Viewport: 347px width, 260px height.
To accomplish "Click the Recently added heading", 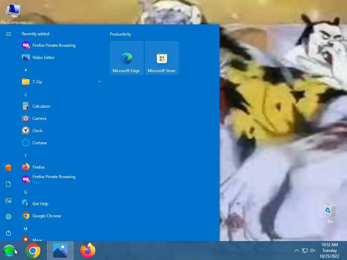I will [35, 34].
